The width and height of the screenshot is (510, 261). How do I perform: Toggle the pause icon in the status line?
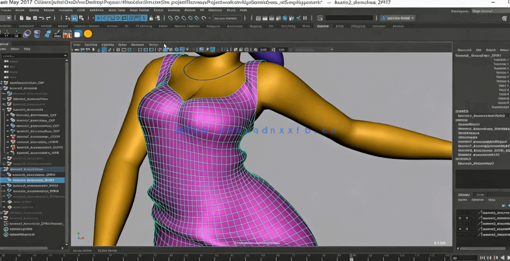coord(305,18)
